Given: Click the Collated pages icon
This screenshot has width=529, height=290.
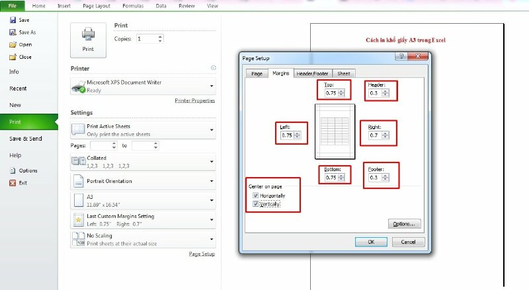Looking at the screenshot, I should click(79, 161).
